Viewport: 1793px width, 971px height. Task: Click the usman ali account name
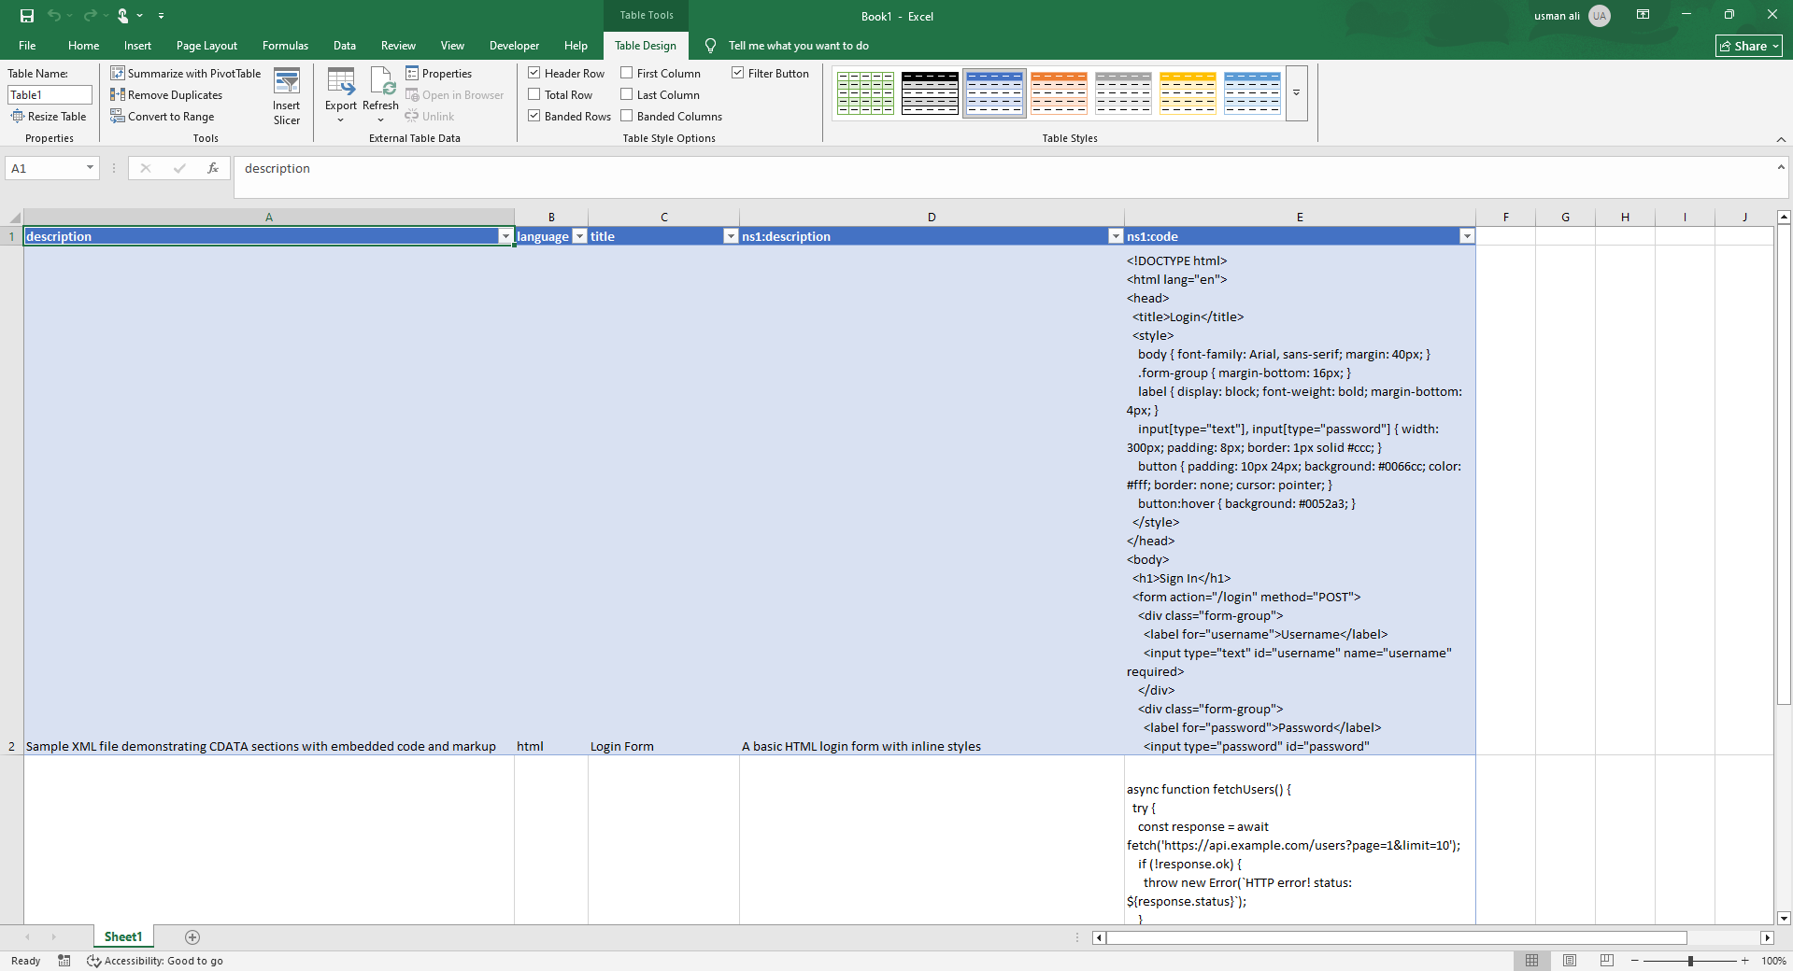[1557, 16]
